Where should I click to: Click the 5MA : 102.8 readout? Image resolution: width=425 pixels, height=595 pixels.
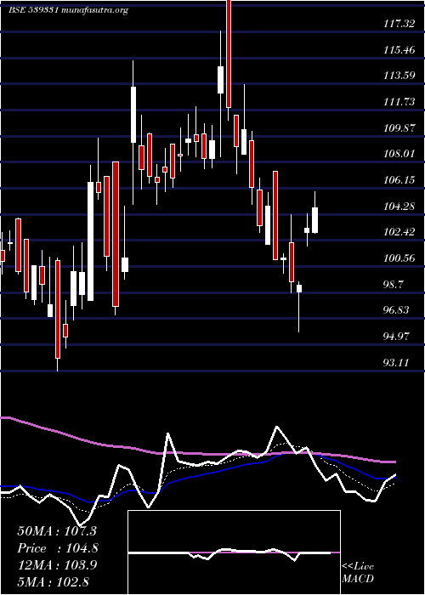click(x=53, y=581)
